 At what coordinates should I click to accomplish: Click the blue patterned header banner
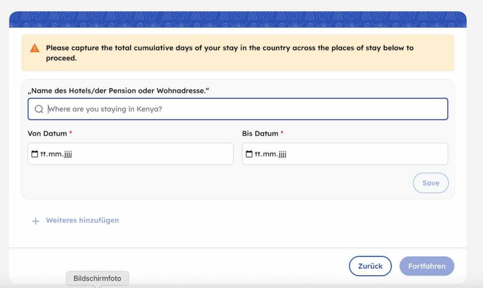click(x=238, y=19)
